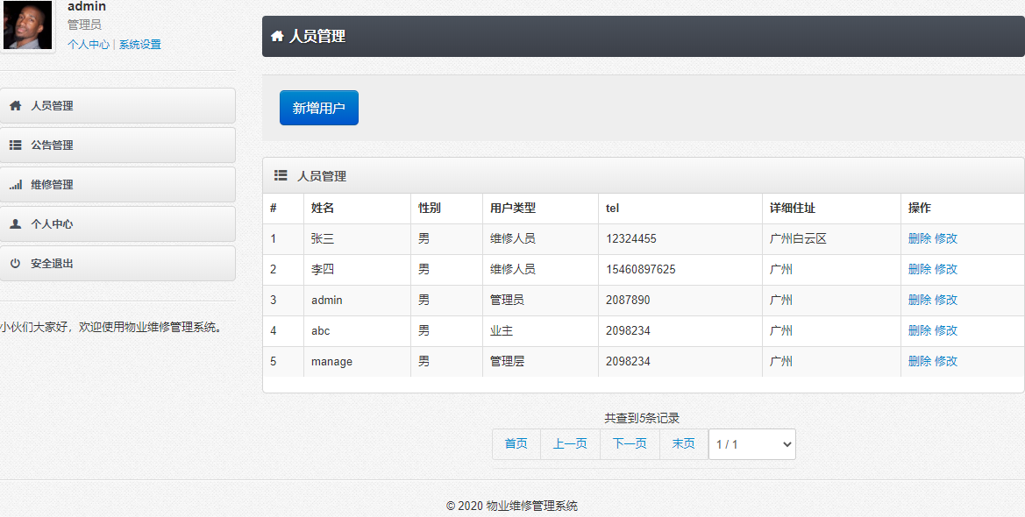Screen dimensions: 1025x517
Task: Click the user icon beside sidebar 个人中心
Action: pos(16,223)
